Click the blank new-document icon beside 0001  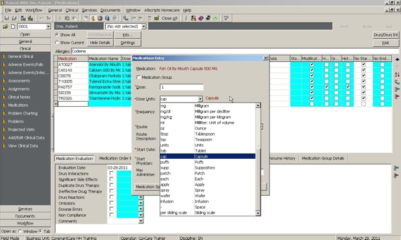coord(13,26)
